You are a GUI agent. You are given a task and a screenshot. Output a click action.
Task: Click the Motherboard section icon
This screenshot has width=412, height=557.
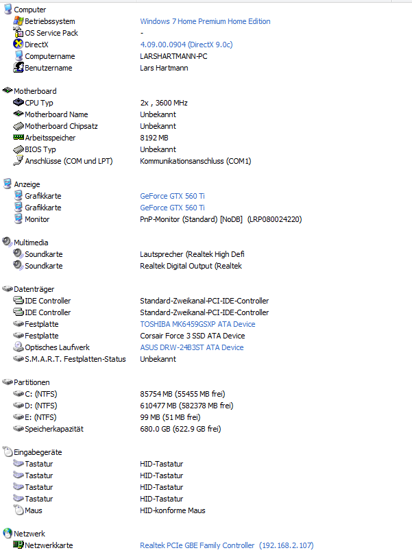click(x=8, y=90)
